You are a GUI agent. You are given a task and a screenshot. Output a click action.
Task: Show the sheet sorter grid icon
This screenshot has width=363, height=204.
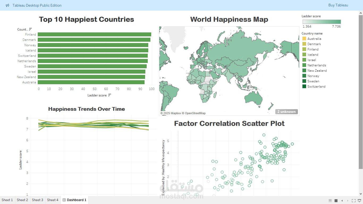336,201
